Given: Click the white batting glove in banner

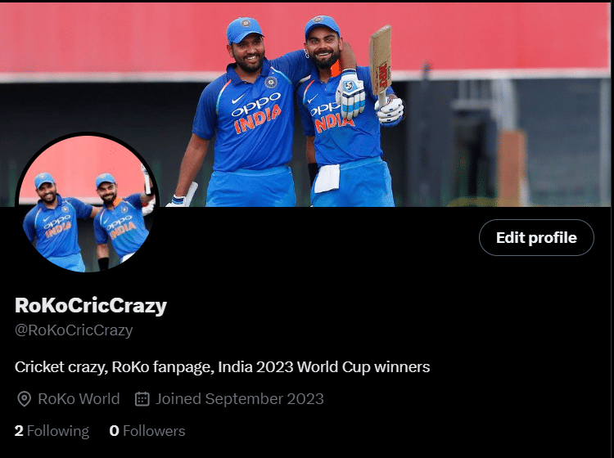Looking at the screenshot, I should [x=350, y=94].
